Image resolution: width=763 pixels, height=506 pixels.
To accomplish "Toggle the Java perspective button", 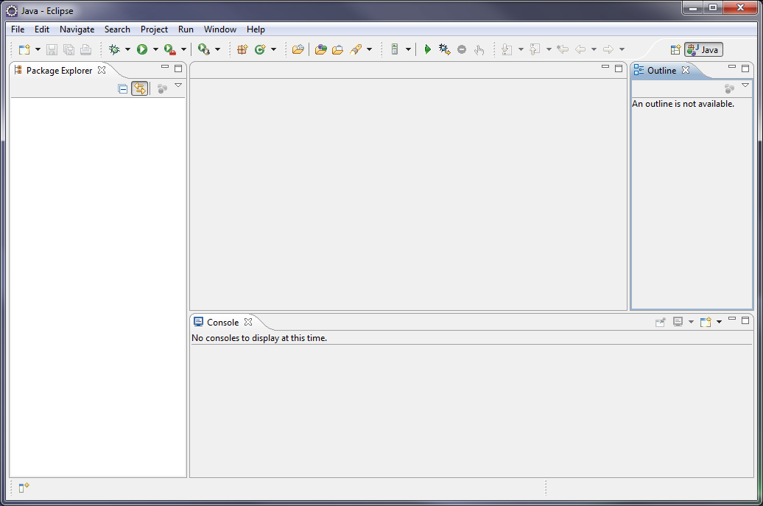I will pyautogui.click(x=703, y=49).
